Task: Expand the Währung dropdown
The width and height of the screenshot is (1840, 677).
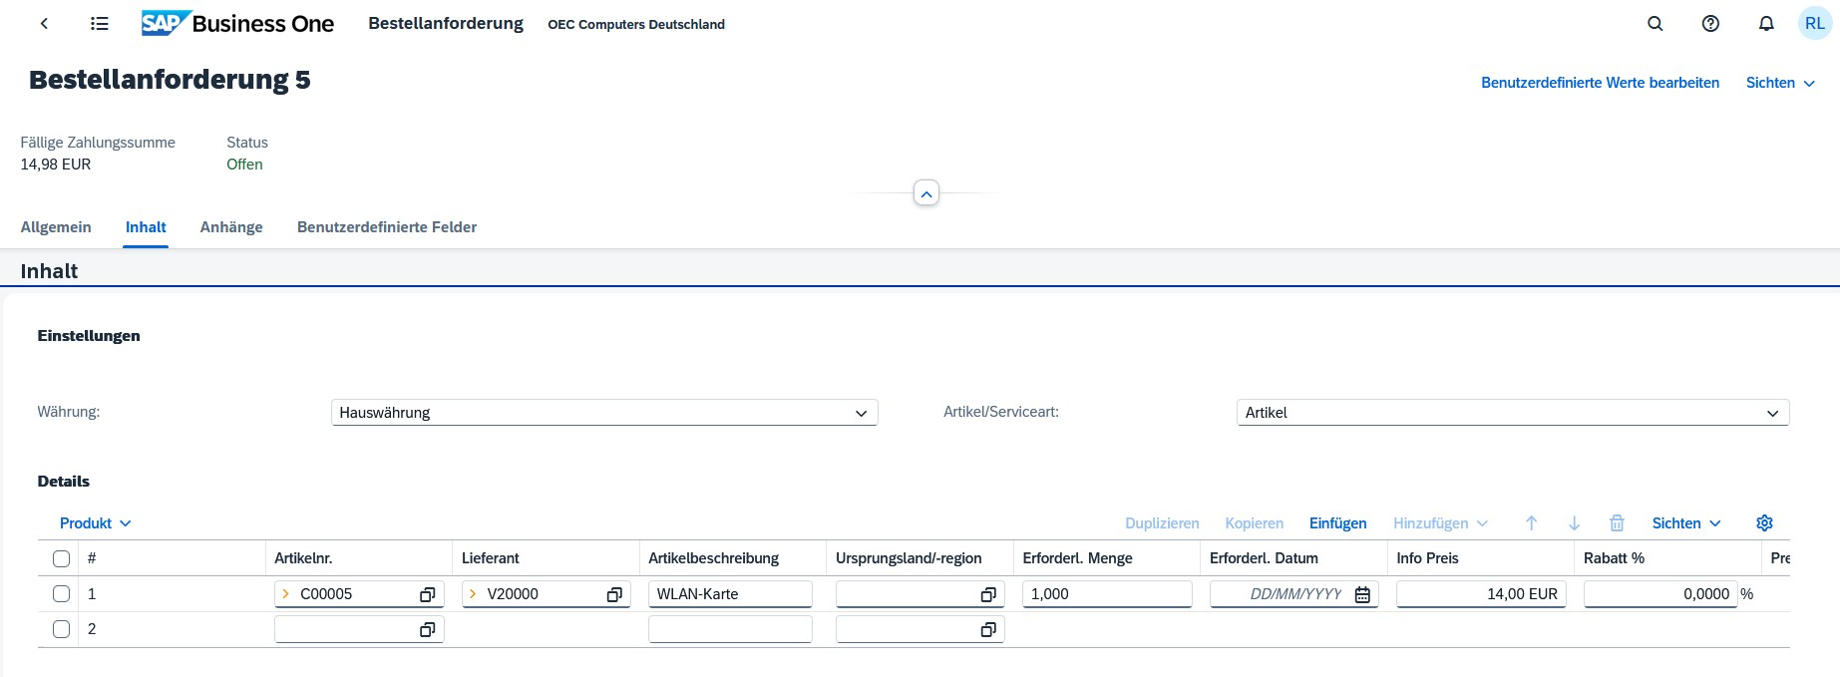Action: [861, 413]
